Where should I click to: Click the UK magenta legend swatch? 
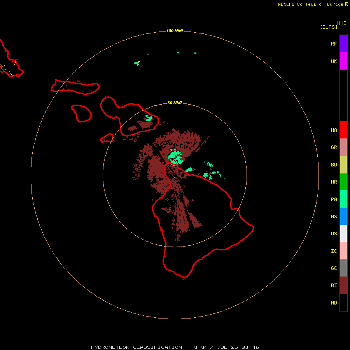(343, 61)
